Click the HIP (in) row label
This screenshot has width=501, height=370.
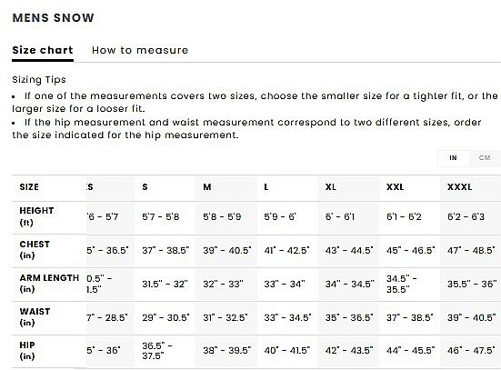(x=27, y=351)
